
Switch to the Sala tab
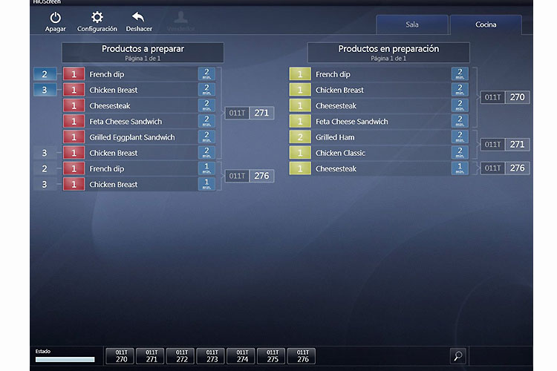pyautogui.click(x=411, y=24)
